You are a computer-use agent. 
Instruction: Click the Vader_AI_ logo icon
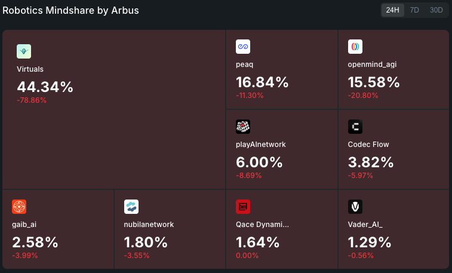coord(355,207)
